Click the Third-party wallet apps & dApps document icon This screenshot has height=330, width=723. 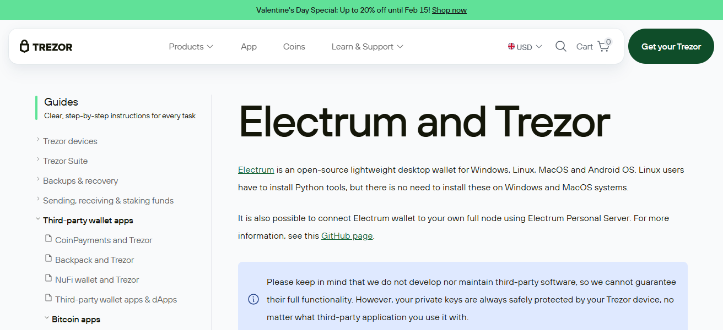[x=48, y=299]
